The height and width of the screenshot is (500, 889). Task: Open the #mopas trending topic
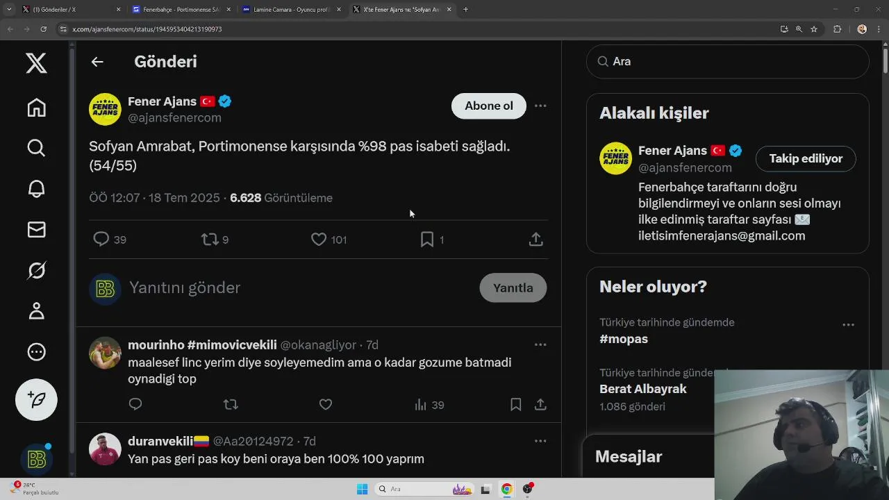624,339
